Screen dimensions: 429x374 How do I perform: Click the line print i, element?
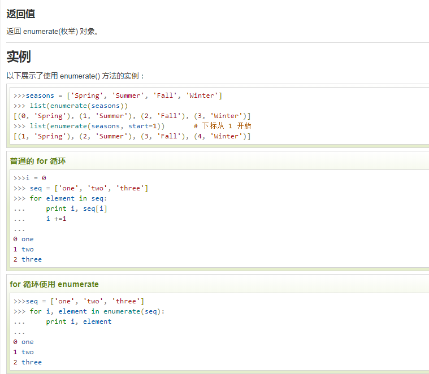pos(79,321)
